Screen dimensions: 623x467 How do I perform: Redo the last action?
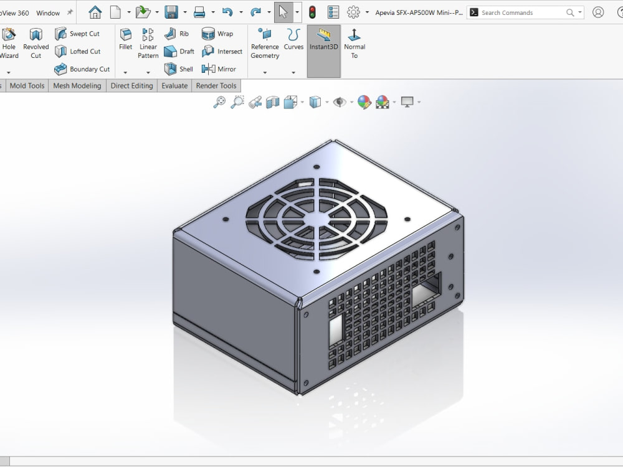tap(255, 12)
